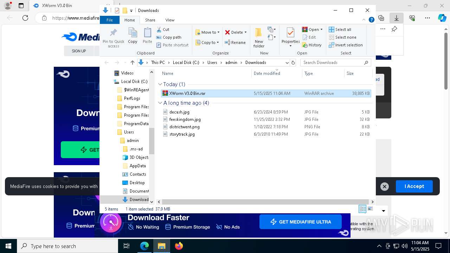Click Paste shortcut command

[172, 45]
